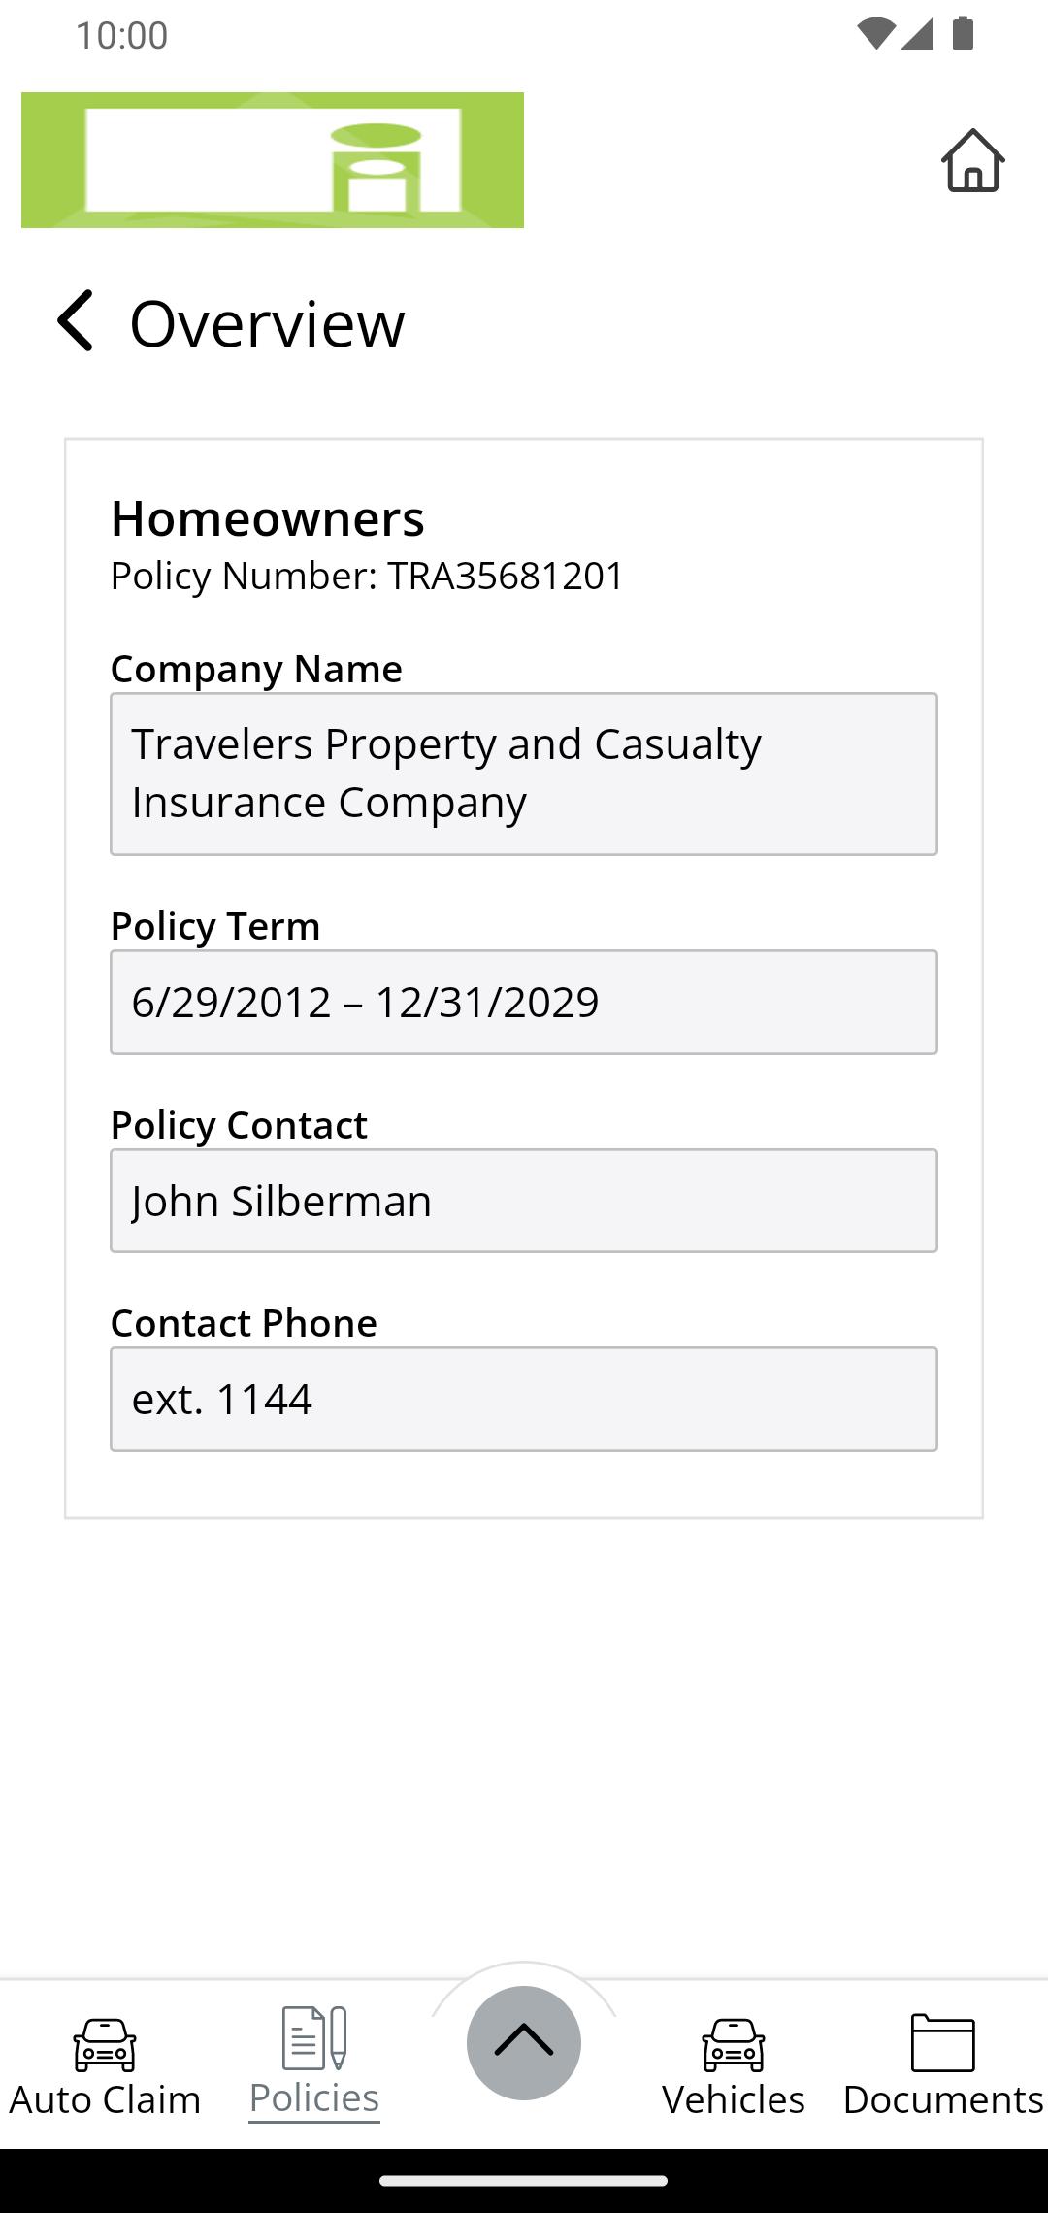This screenshot has width=1048, height=2213.
Task: Tap the green agency logo banner
Action: pyautogui.click(x=273, y=160)
